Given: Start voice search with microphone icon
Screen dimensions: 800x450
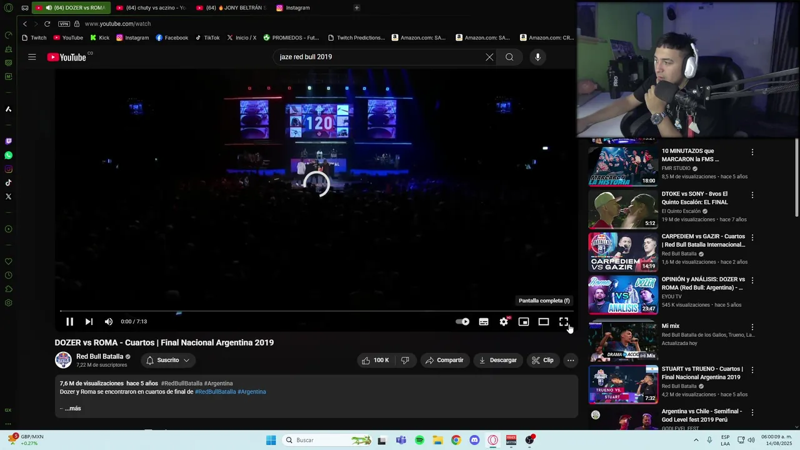Looking at the screenshot, I should (537, 57).
